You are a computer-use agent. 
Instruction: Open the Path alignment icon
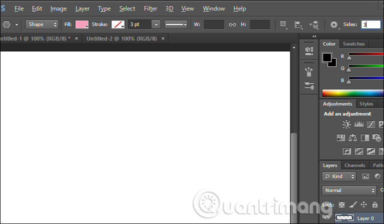point(298,24)
